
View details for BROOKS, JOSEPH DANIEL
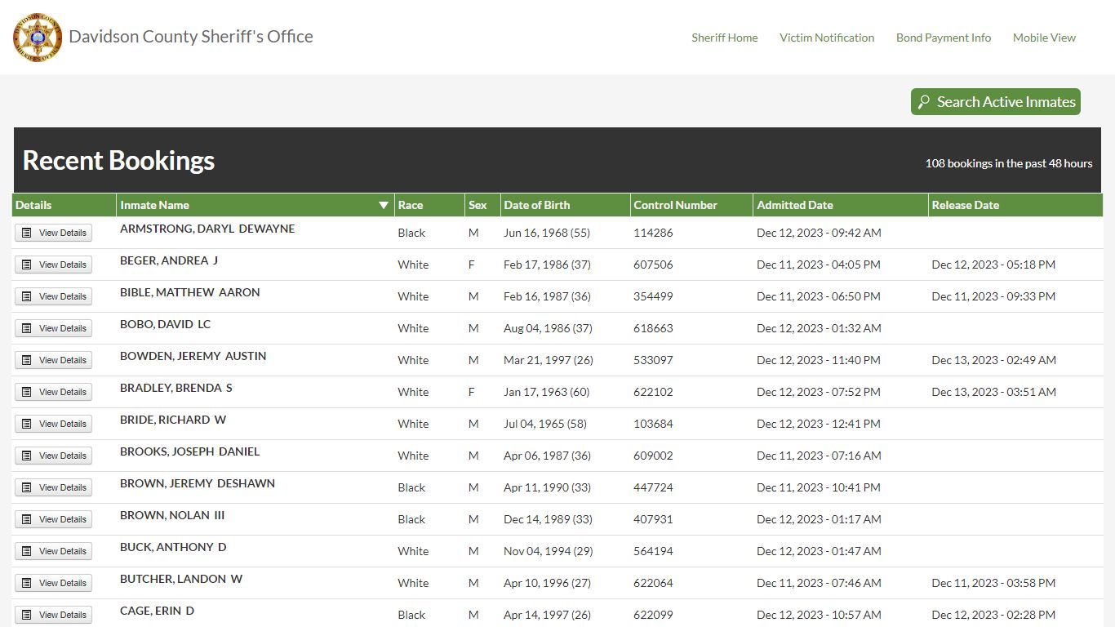pyautogui.click(x=53, y=456)
